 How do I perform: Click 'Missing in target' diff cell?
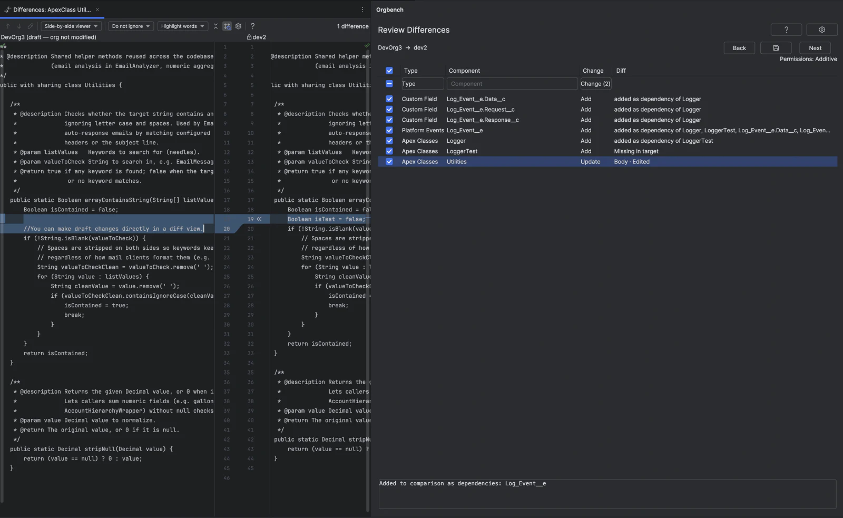tap(636, 151)
